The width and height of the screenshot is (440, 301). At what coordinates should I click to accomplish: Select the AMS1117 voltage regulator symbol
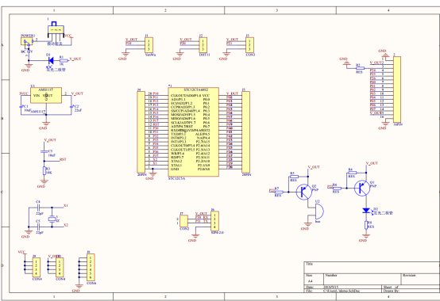[x=46, y=95]
